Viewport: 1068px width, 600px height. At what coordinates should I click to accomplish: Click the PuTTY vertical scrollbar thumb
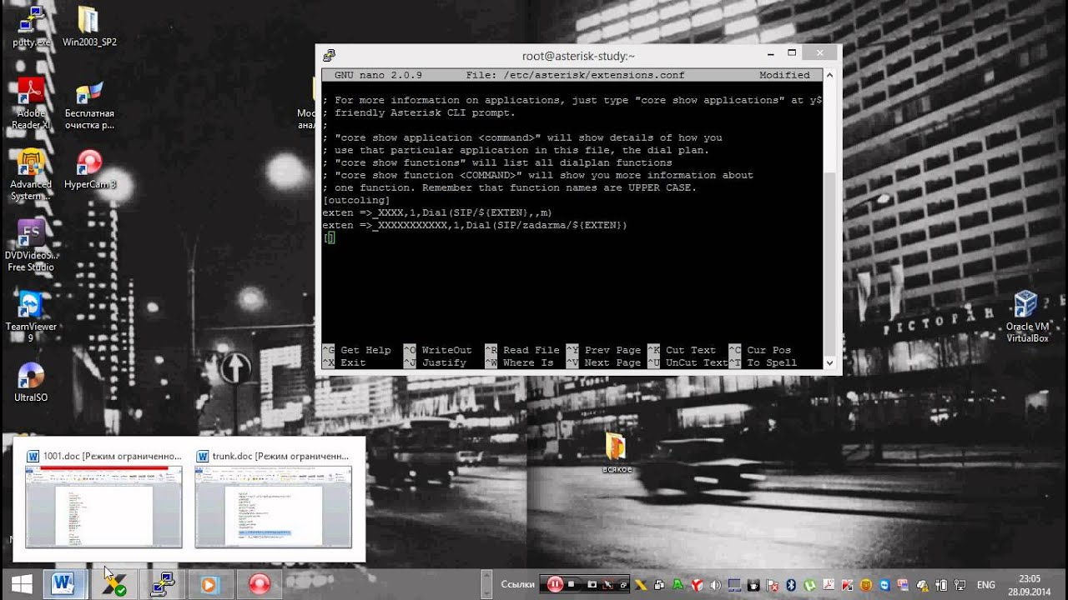[829, 263]
